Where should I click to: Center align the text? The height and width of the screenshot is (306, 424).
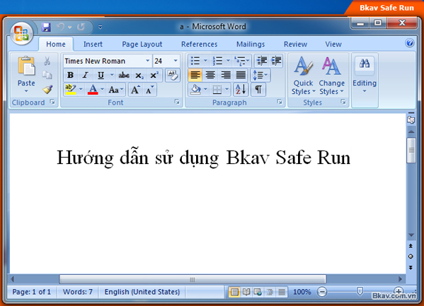(210, 75)
